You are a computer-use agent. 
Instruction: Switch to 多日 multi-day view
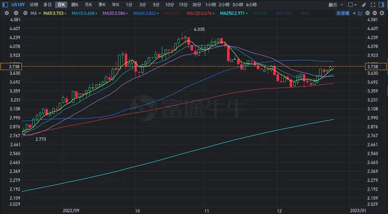48,5
